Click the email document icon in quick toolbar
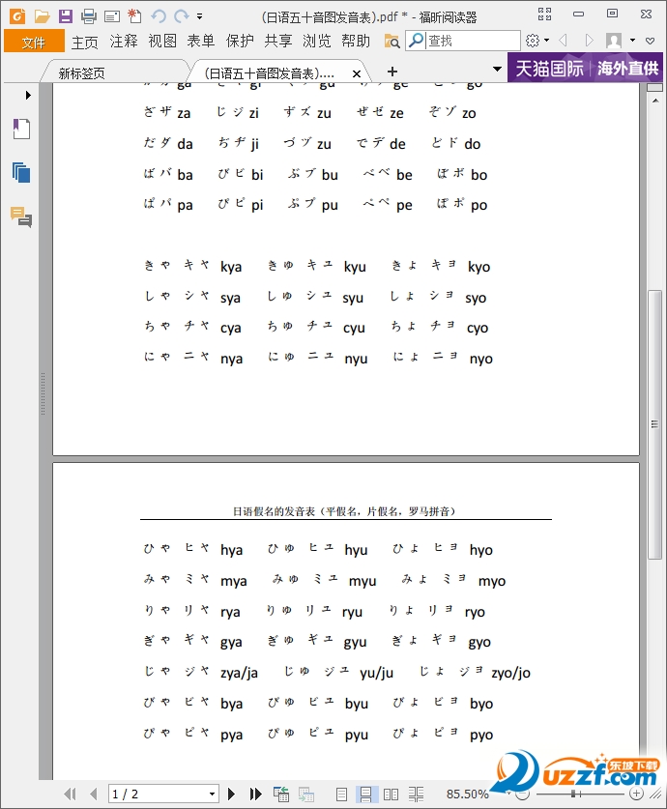 (111, 17)
